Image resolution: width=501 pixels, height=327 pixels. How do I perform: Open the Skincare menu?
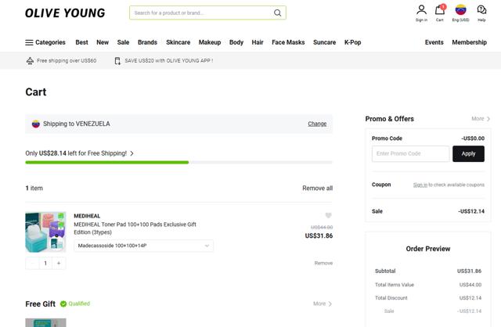[x=178, y=42]
